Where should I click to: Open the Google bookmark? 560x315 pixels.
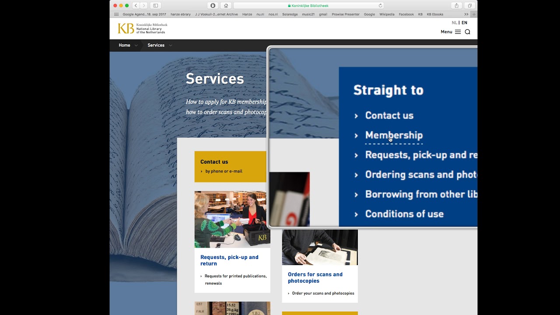[369, 14]
